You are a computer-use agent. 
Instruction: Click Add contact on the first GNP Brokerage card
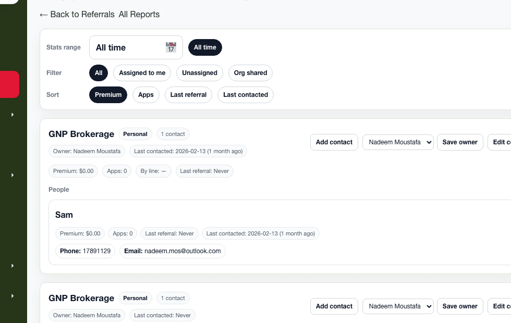tap(334, 142)
